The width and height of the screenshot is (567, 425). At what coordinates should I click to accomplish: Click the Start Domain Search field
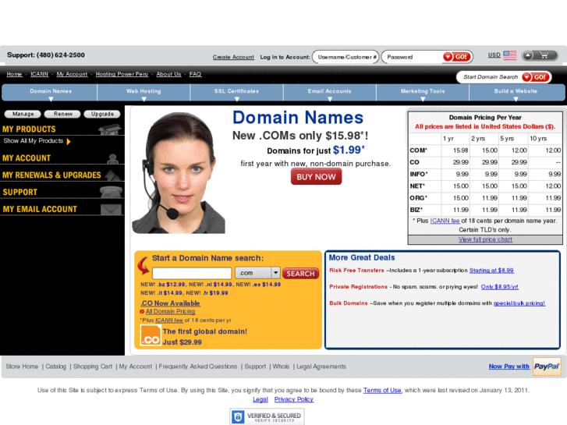pyautogui.click(x=491, y=77)
